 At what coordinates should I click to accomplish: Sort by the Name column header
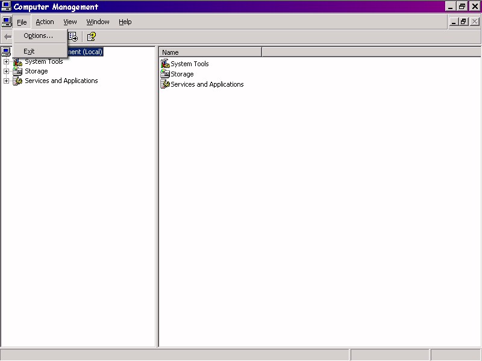click(x=210, y=52)
